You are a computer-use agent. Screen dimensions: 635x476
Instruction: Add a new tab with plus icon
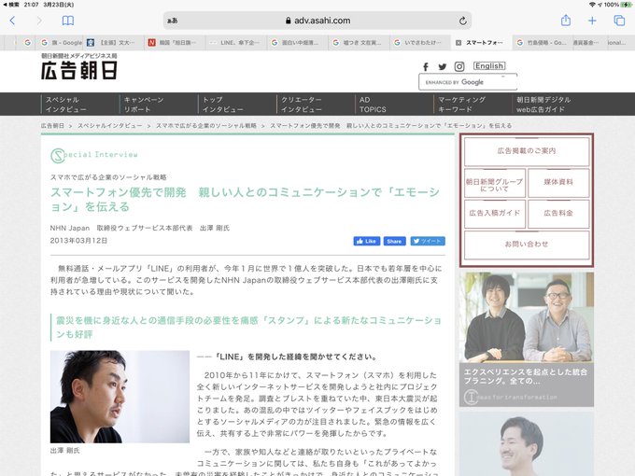[592, 21]
